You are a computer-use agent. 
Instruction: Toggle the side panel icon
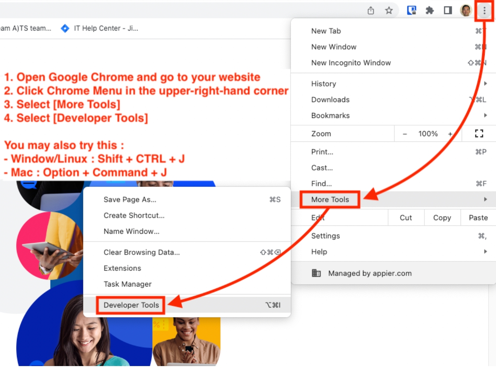point(448,11)
